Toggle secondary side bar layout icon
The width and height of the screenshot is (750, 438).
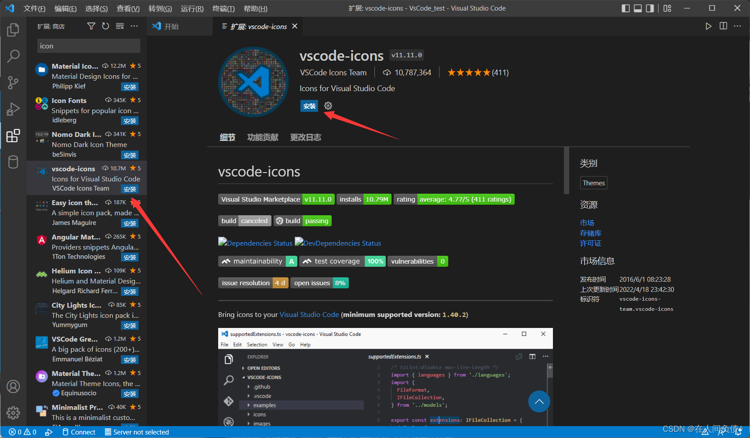pyautogui.click(x=650, y=8)
